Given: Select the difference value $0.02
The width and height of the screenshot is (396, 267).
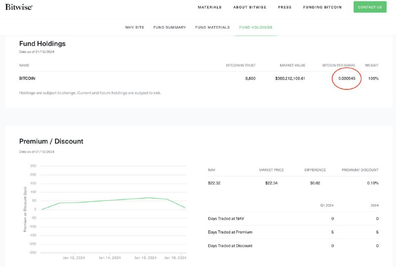Looking at the screenshot, I should tap(315, 183).
